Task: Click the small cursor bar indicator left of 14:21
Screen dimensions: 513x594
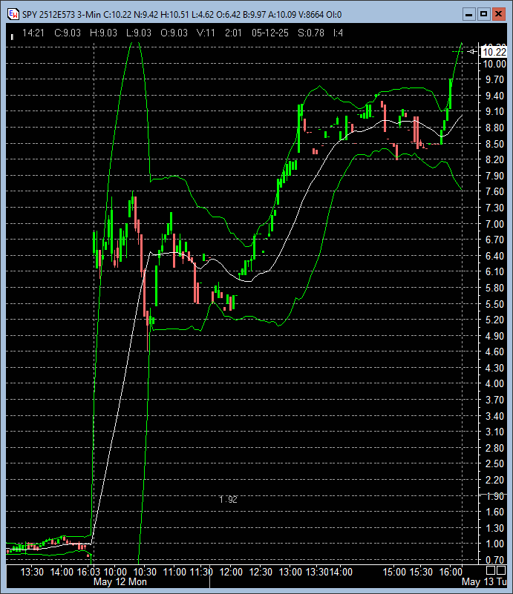Action: [12, 37]
